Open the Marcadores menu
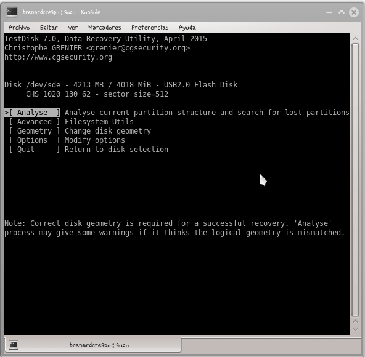This screenshot has height=357, width=365. pyautogui.click(x=105, y=28)
